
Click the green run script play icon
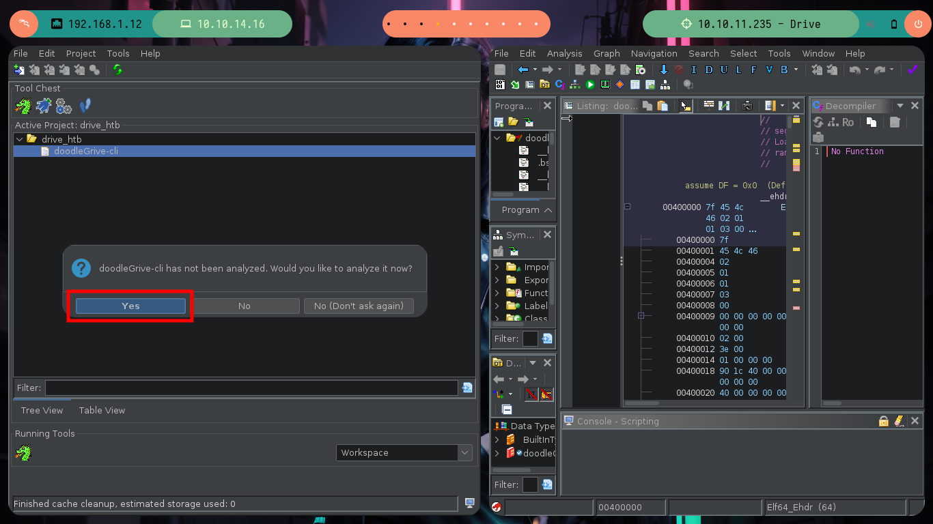590,85
